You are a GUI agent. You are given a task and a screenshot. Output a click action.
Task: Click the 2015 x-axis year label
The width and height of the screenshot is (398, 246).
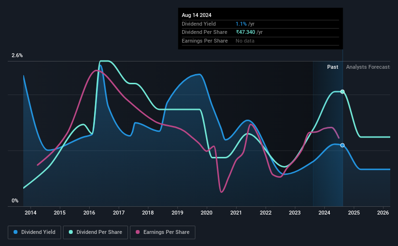coord(60,213)
